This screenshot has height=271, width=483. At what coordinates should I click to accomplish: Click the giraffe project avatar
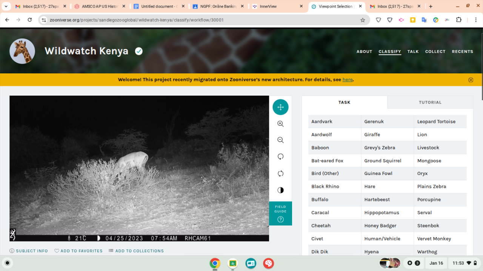click(22, 51)
